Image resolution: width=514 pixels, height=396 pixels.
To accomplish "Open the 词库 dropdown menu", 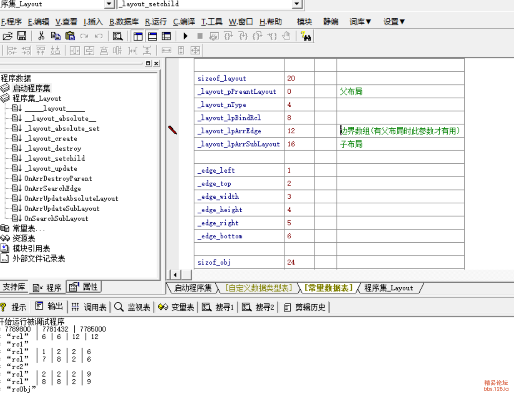I will coord(360,22).
